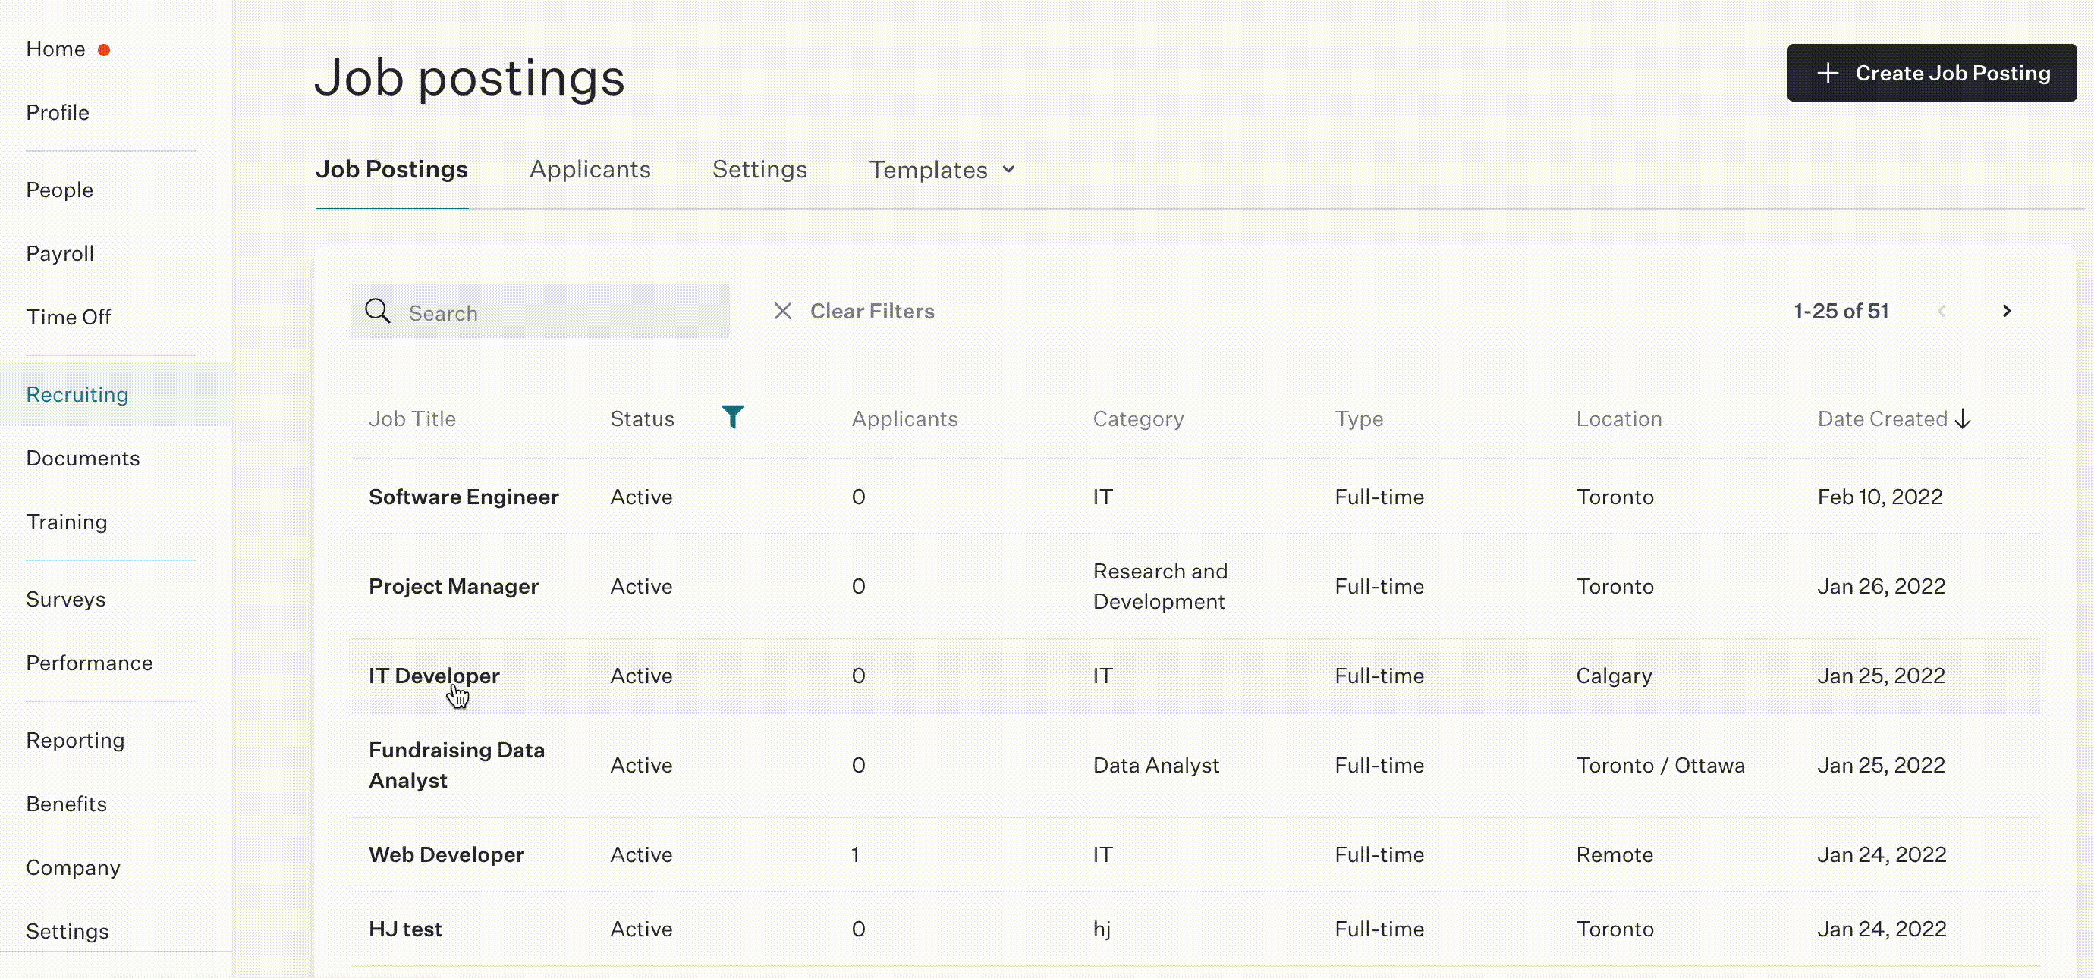Open Benefits in the sidebar
Viewport: 2094px width, 978px height.
pyautogui.click(x=67, y=804)
